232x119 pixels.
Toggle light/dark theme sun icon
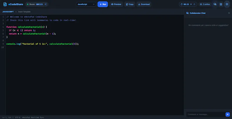point(227,4)
